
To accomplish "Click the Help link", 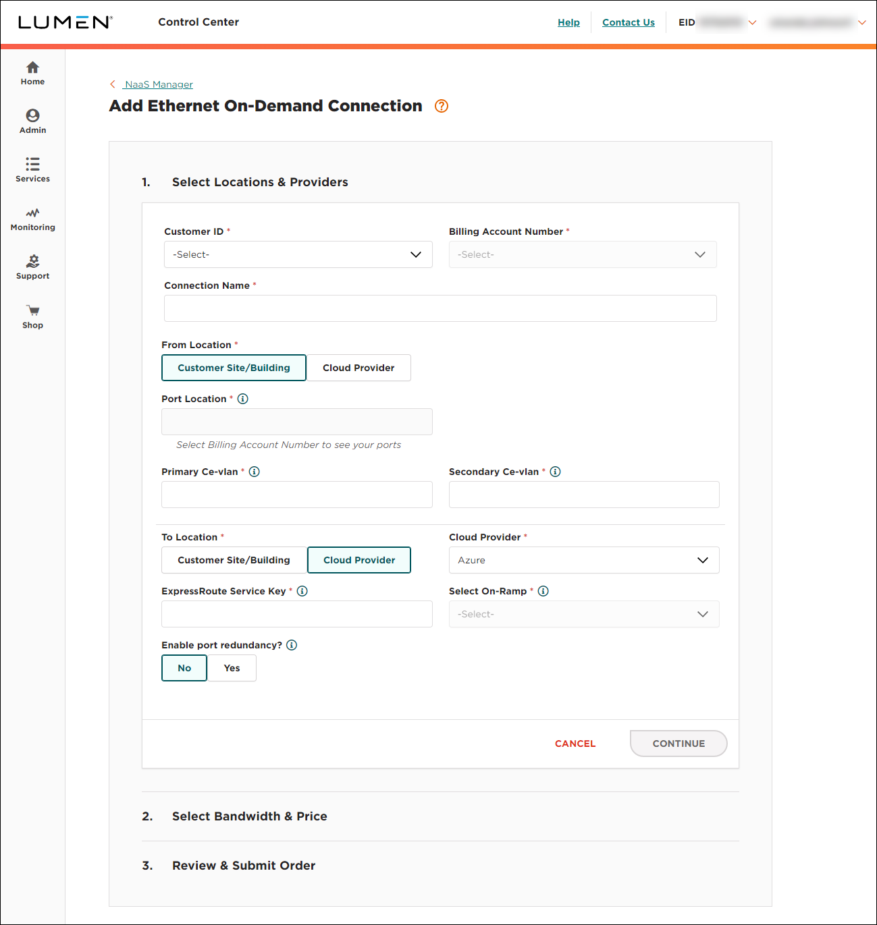I will tap(568, 22).
